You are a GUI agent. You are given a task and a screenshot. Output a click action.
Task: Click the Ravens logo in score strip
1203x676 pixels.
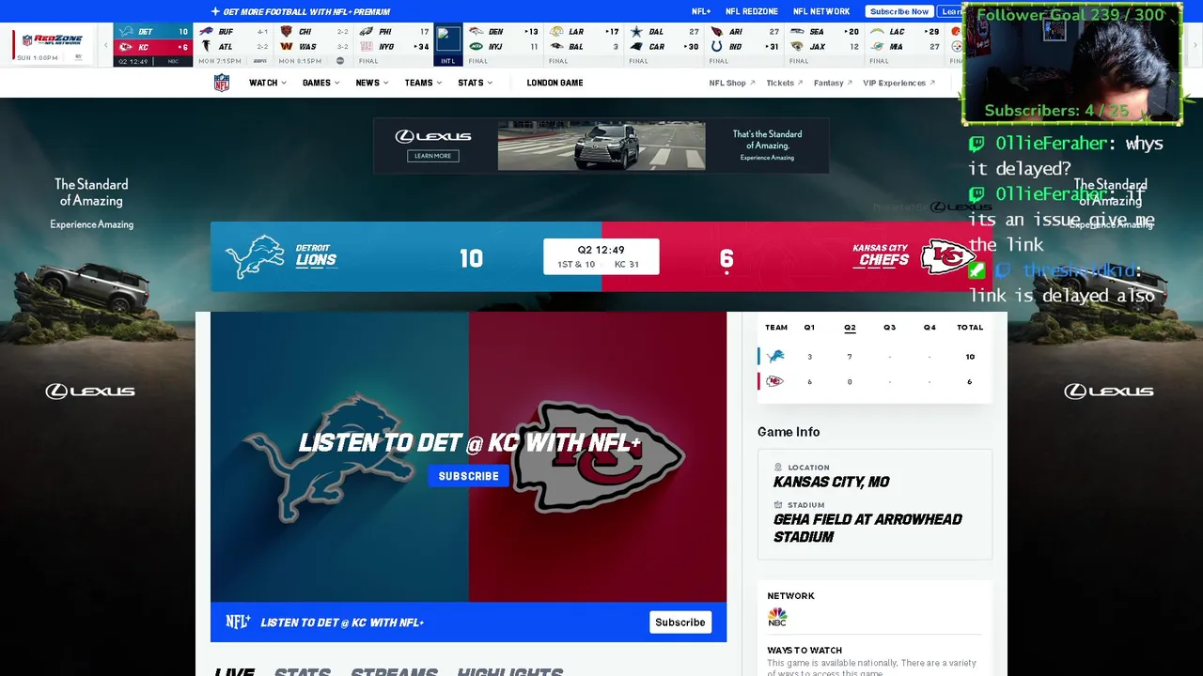(x=556, y=46)
